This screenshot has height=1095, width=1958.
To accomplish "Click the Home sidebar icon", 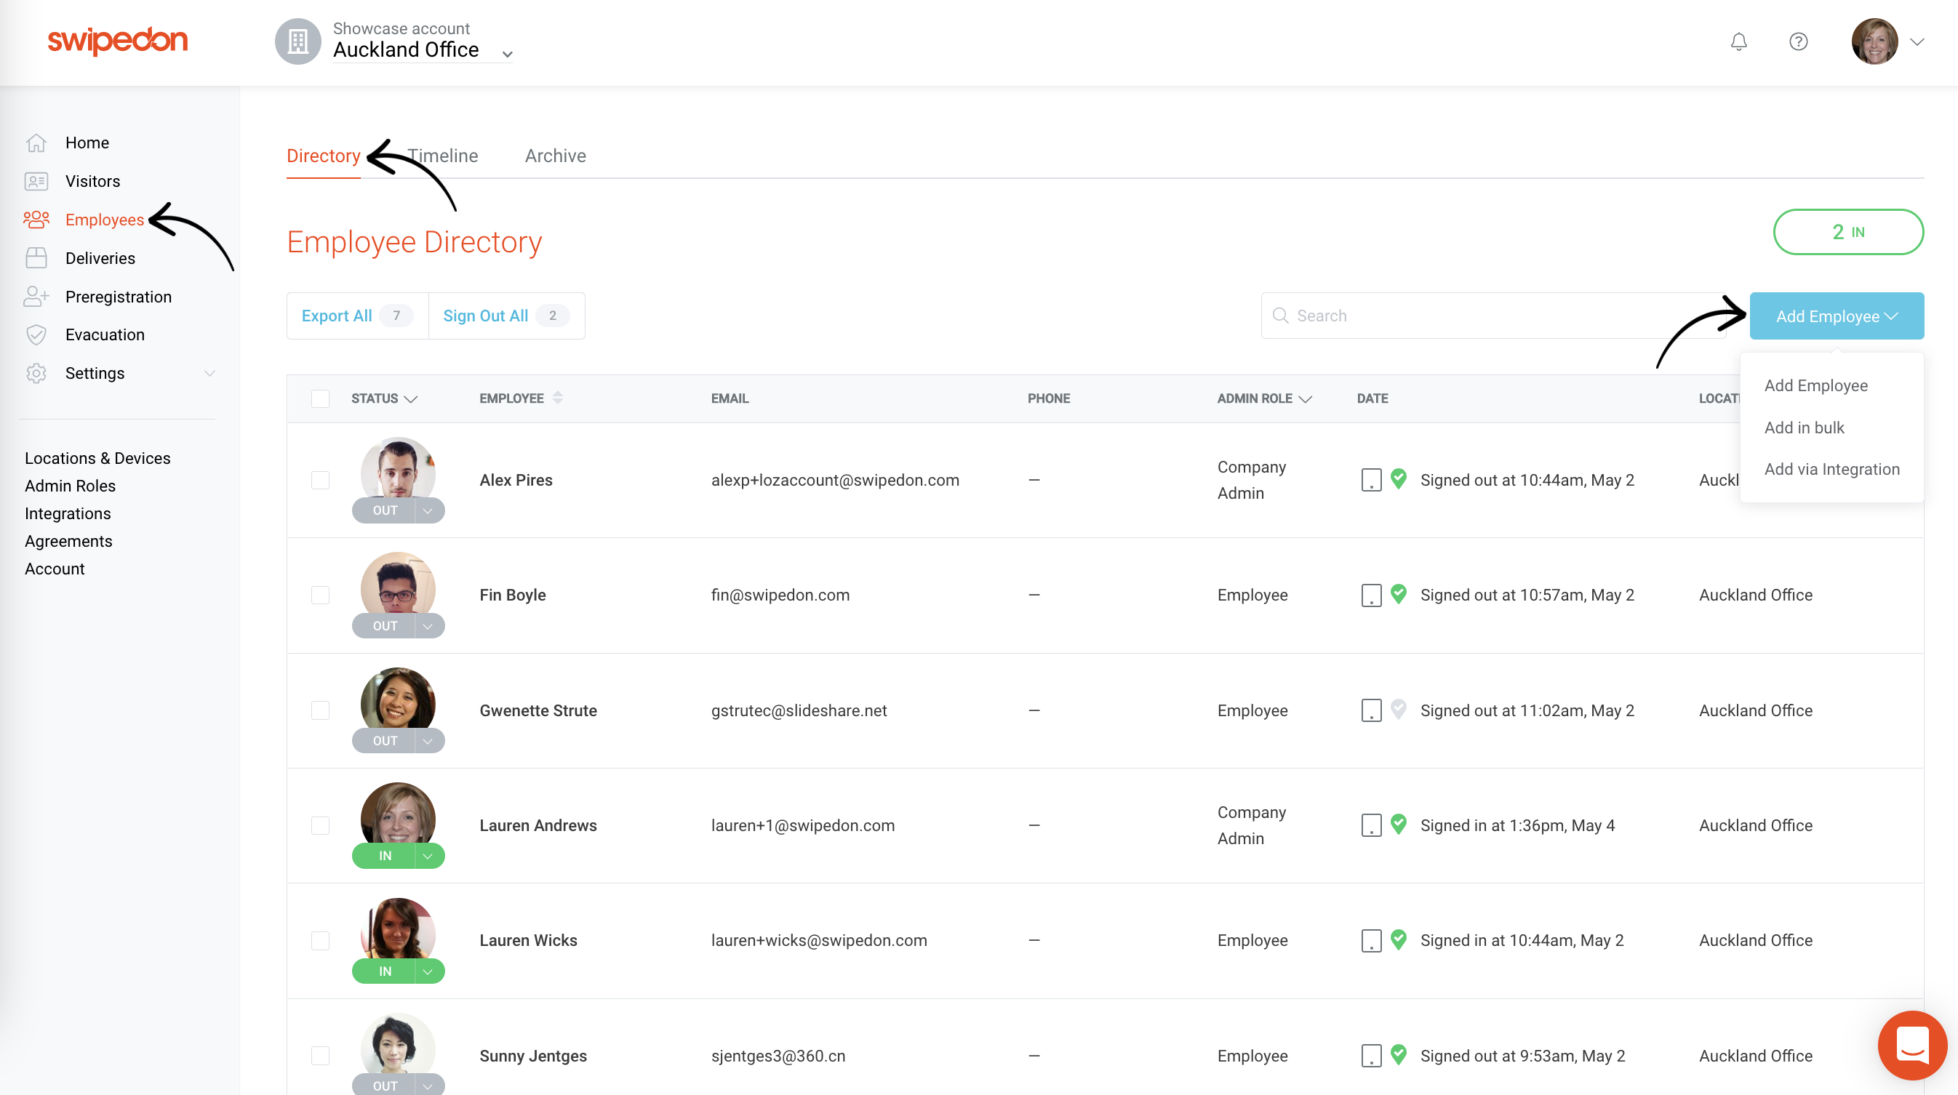I will point(36,143).
